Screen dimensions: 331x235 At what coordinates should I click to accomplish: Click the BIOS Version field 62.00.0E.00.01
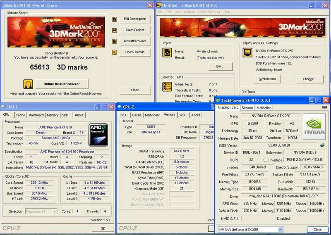tap(279, 145)
